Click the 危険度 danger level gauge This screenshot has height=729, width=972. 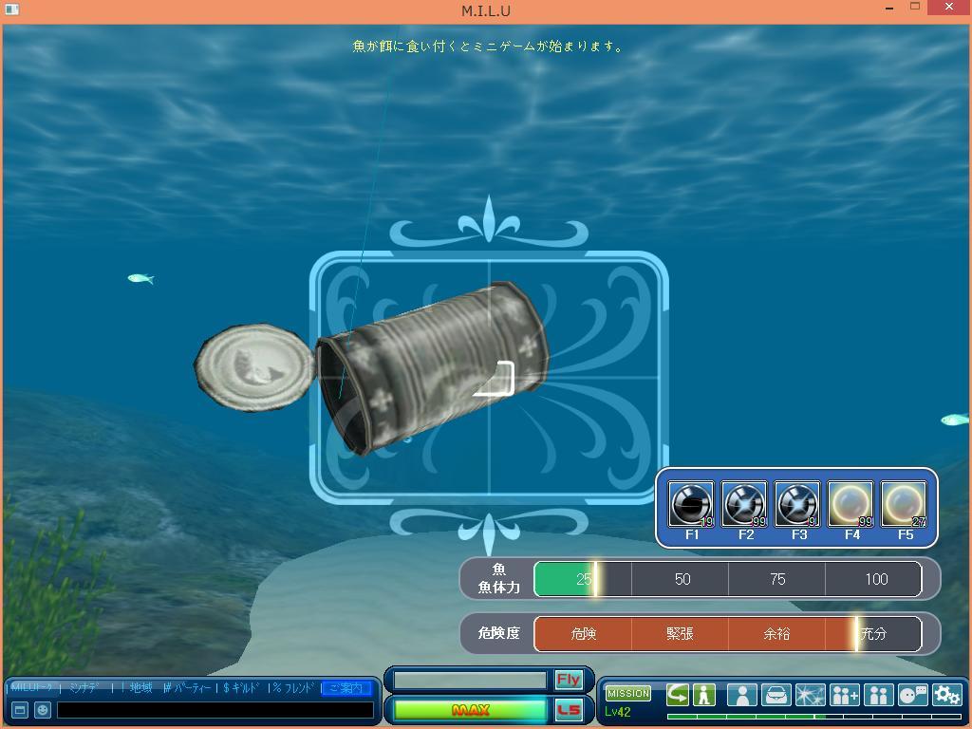pyautogui.click(x=728, y=633)
